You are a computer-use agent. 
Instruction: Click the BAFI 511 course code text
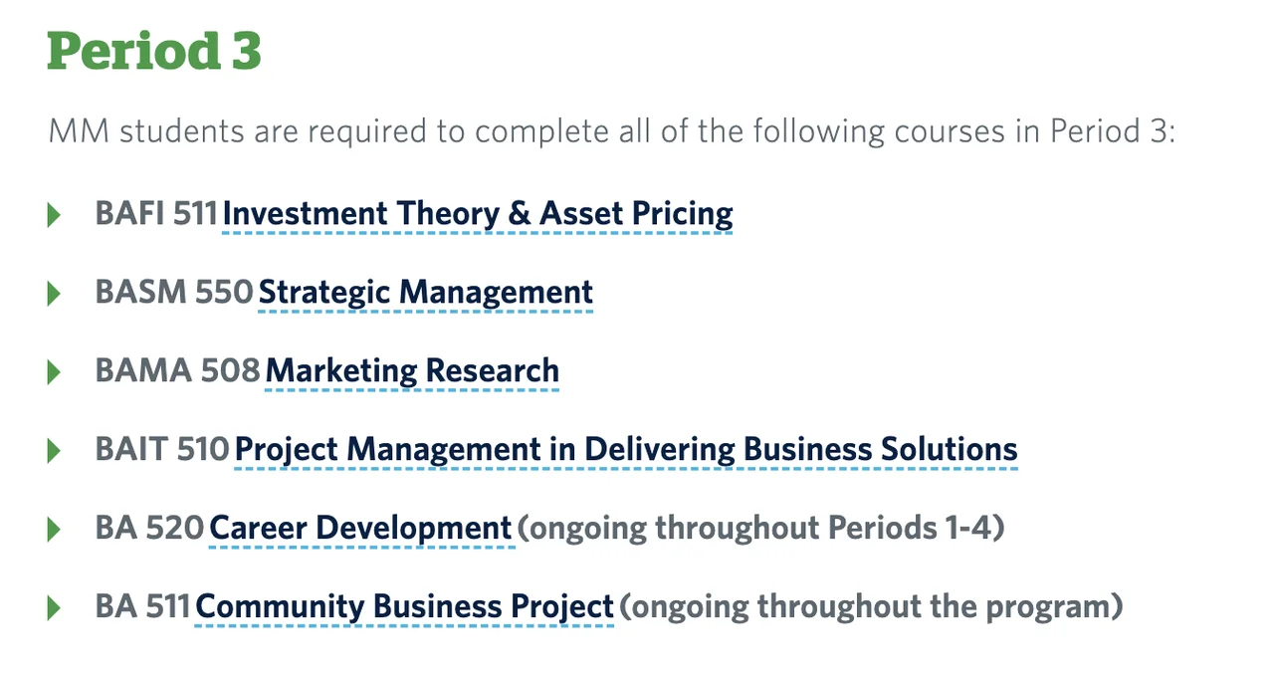(x=156, y=214)
